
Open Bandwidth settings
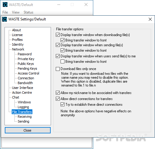[25, 83]
